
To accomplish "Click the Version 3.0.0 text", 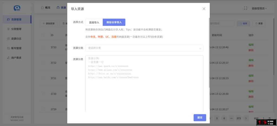I will pos(17,120).
